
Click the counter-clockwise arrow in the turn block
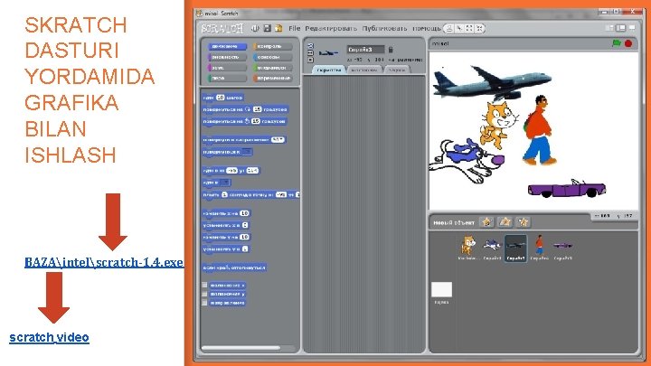(x=247, y=121)
